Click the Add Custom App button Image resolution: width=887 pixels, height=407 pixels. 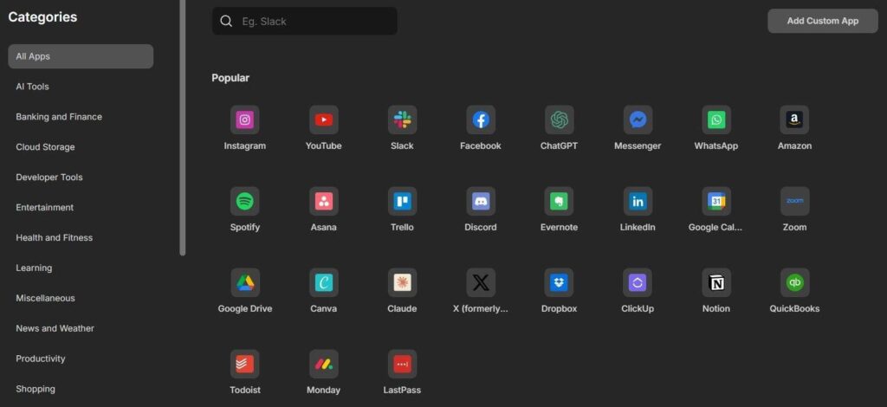(823, 21)
